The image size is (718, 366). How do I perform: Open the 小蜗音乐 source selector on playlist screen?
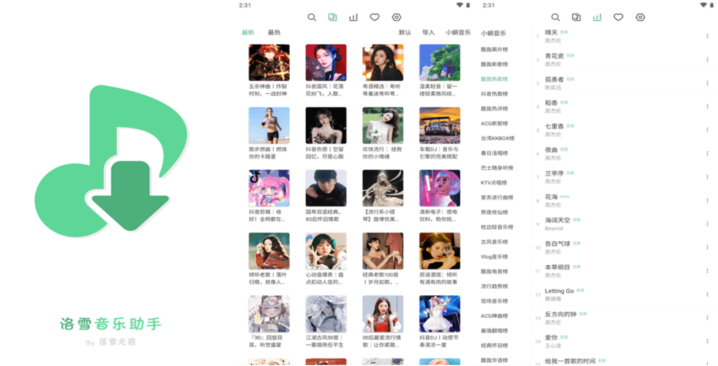click(458, 33)
